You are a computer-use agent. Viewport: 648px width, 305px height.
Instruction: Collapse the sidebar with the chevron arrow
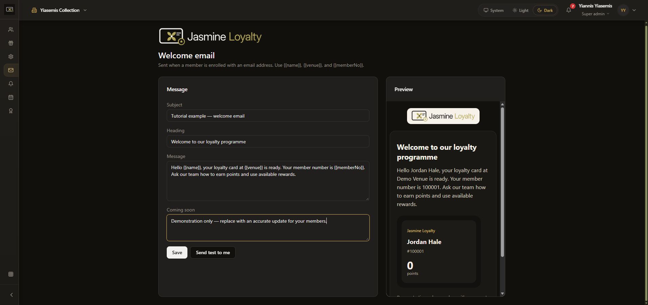coord(12,295)
